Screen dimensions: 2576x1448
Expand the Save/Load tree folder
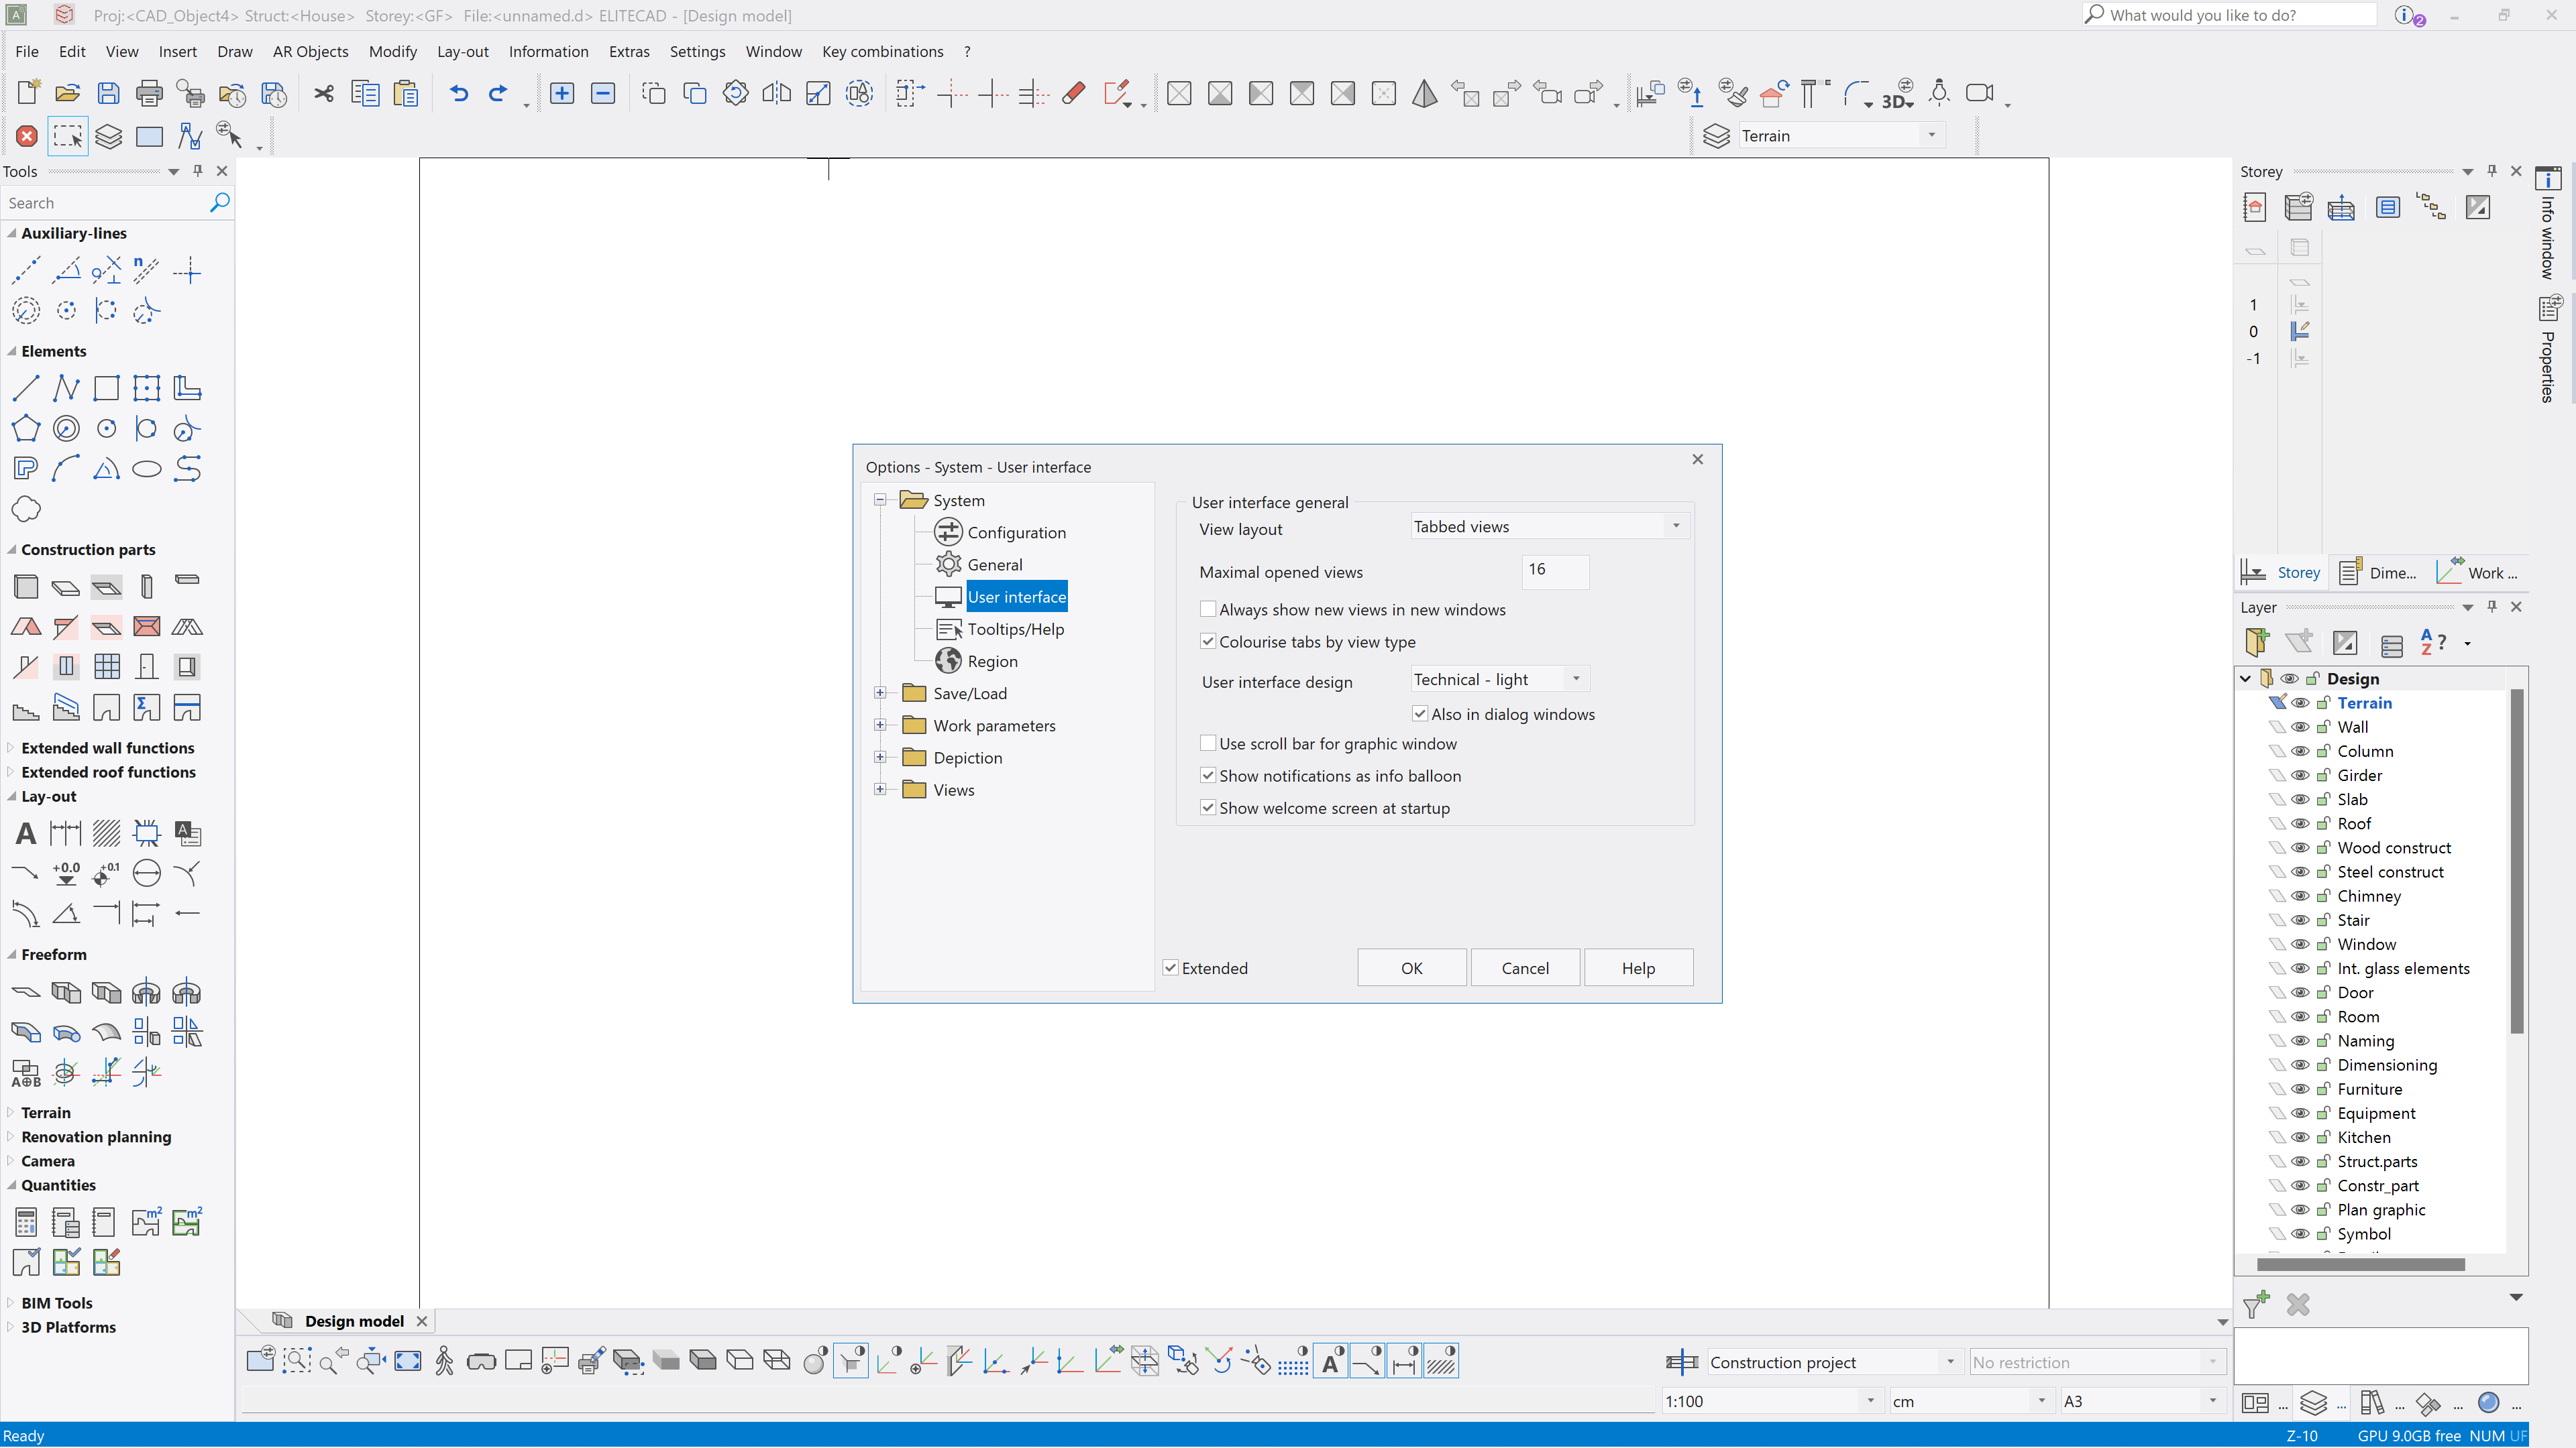pyautogui.click(x=880, y=692)
